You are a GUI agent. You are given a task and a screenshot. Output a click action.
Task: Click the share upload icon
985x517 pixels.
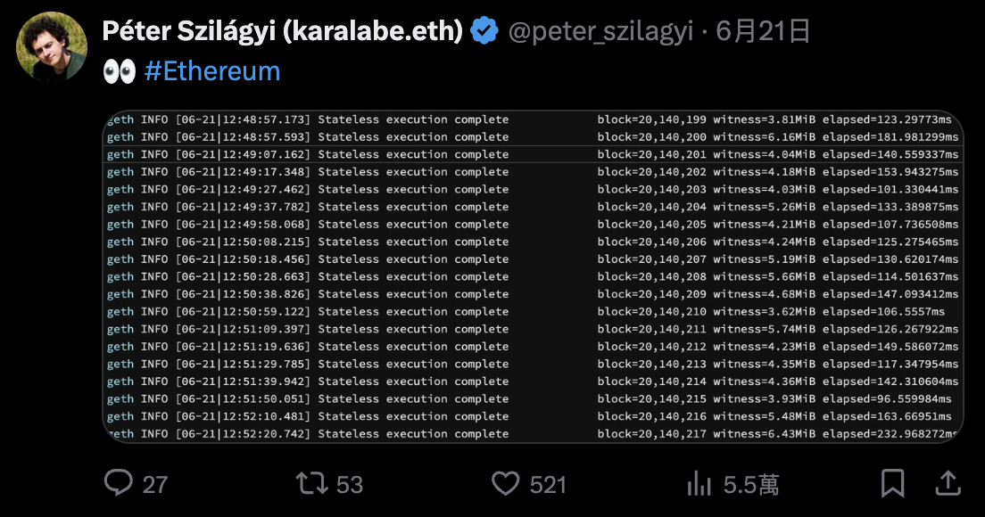[x=948, y=483]
